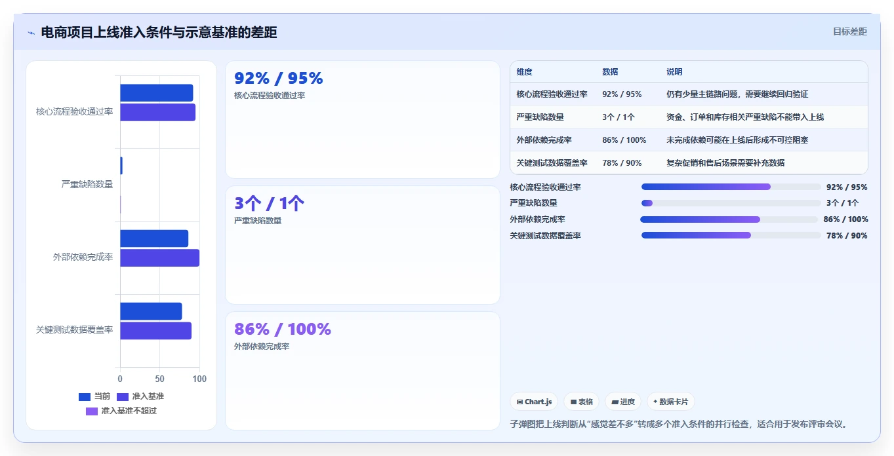Image resolution: width=894 pixels, height=456 pixels.
Task: Click table data cell 86% / 100%
Action: (x=624, y=140)
